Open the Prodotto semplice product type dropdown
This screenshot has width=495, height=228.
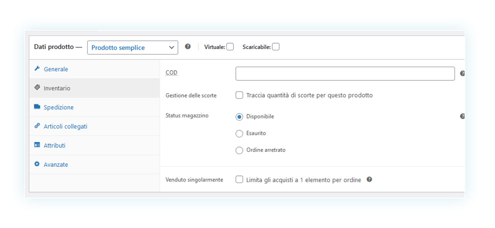tap(133, 47)
